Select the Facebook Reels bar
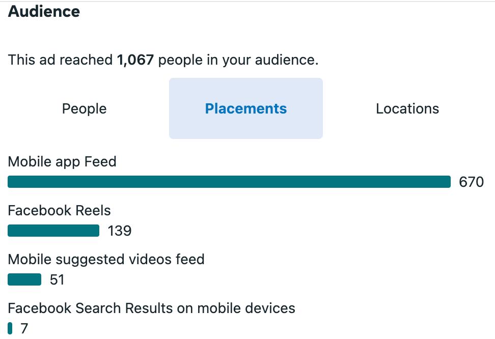This screenshot has height=339, width=495. coord(53,231)
